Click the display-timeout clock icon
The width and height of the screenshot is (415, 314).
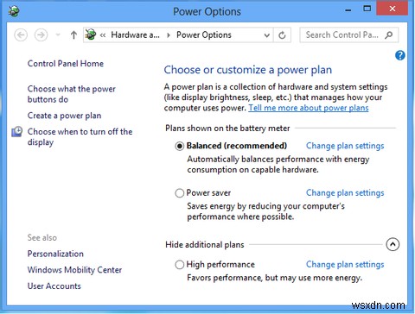point(17,132)
